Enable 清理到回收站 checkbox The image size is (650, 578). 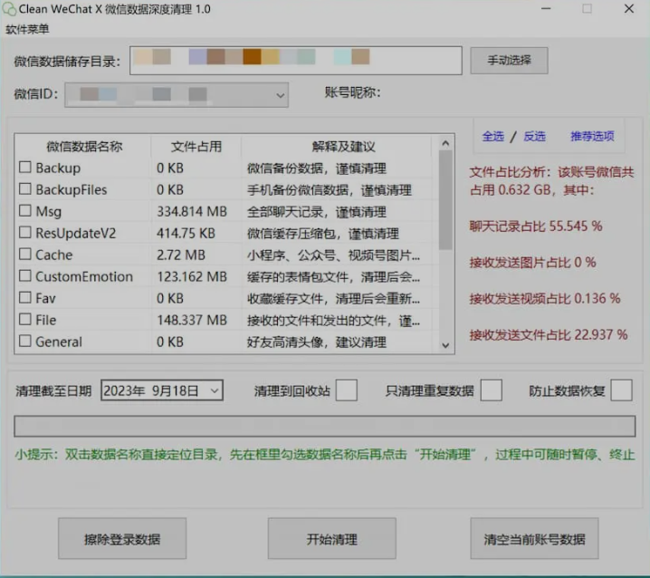(347, 390)
